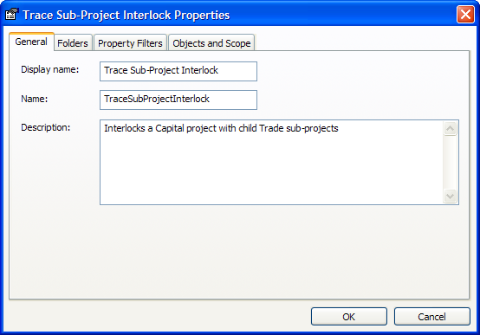This screenshot has height=335, width=480.
Task: Click inside the Description text area
Action: click(271, 162)
